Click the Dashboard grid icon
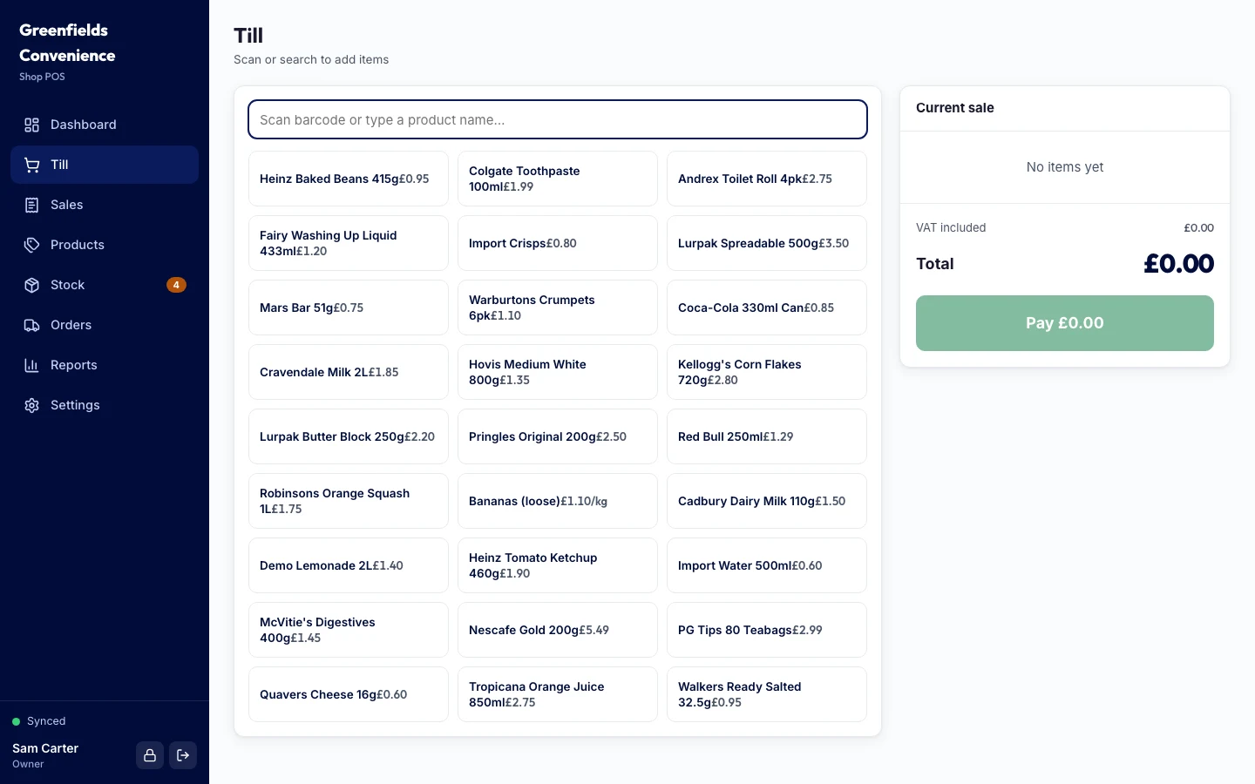1255x784 pixels. point(31,125)
